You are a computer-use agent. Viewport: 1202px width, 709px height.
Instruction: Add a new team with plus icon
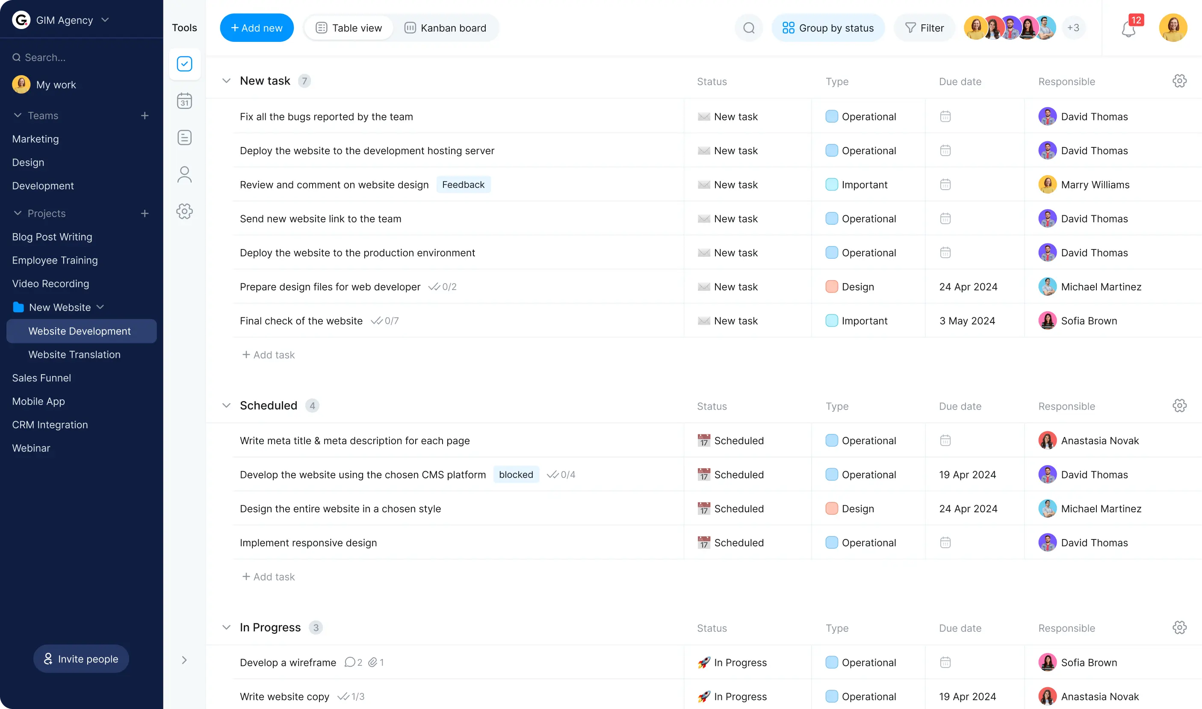coord(145,116)
